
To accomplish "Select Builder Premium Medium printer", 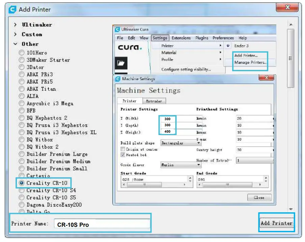I will click(22, 161).
